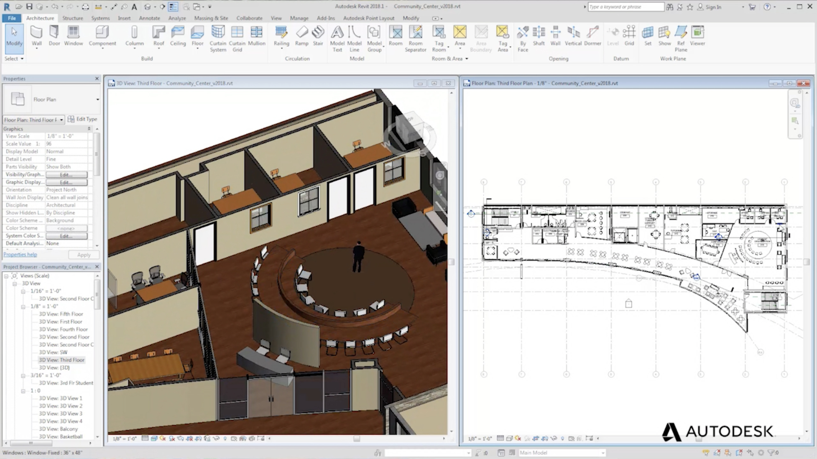This screenshot has height=459, width=817.
Task: Pick the Dormer opening tool
Action: point(593,36)
